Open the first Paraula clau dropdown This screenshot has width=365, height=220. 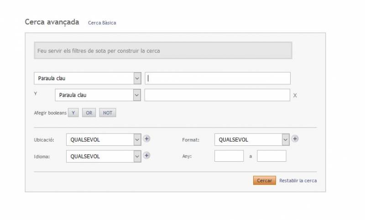[88, 78]
